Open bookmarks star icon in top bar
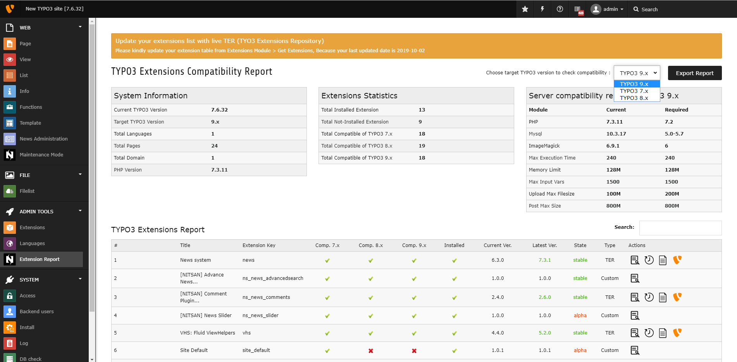The image size is (737, 362). 525,9
